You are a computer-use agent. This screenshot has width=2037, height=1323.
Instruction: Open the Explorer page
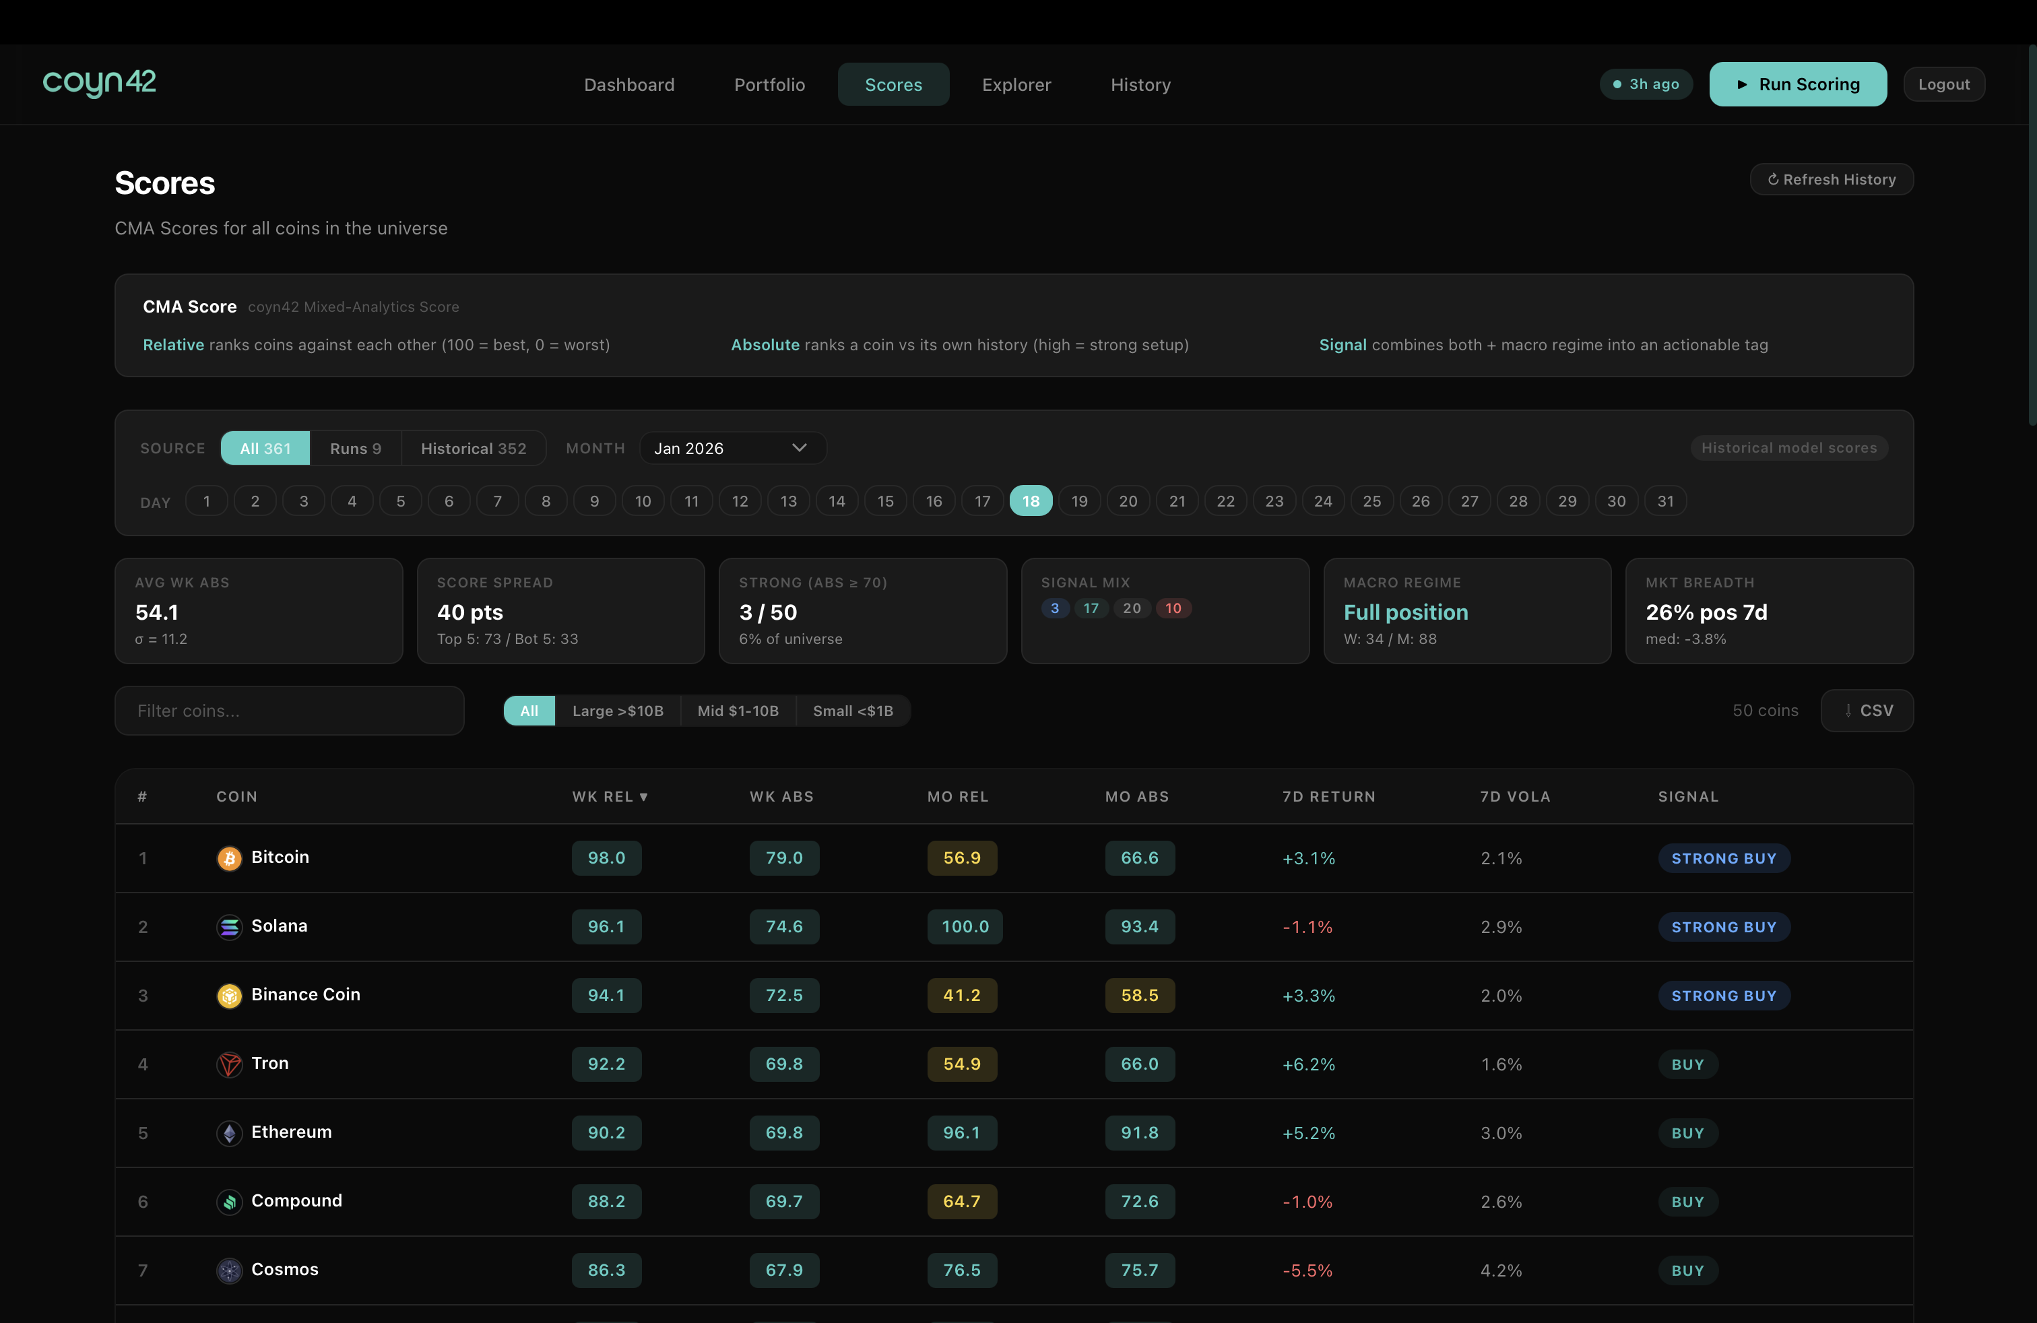[x=1016, y=84]
